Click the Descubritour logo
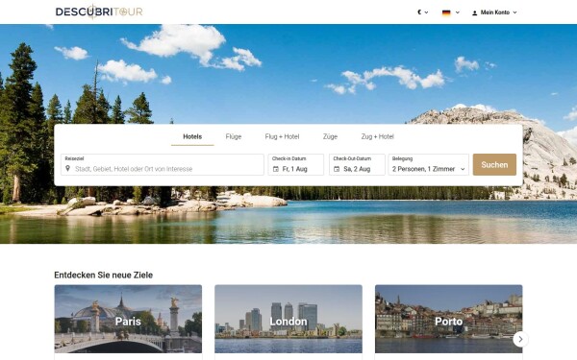Viewport: 577px width, 360px height. [x=99, y=12]
